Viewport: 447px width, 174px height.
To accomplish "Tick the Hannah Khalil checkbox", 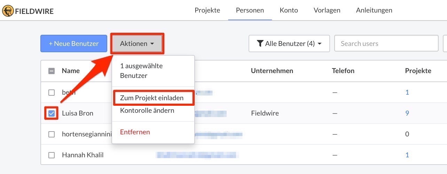I will point(52,155).
